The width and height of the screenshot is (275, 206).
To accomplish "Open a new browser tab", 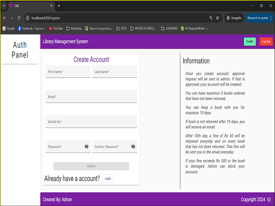I will pos(59,6).
